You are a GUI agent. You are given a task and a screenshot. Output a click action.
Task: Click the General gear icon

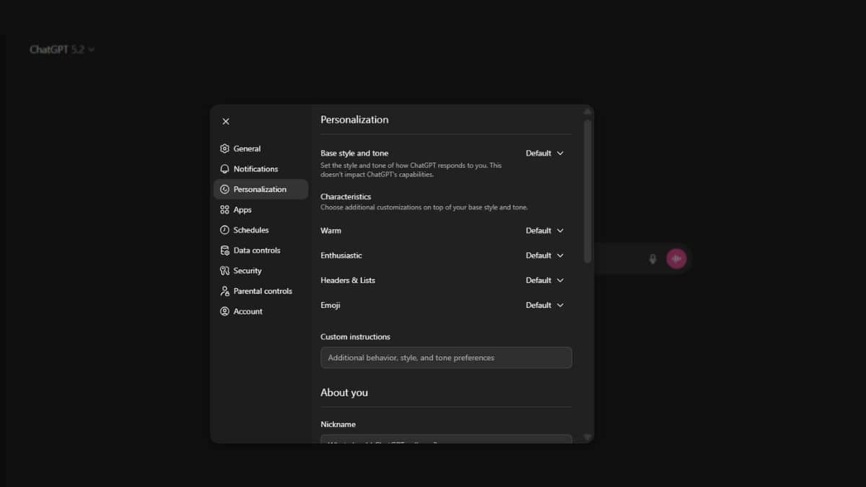[224, 149]
